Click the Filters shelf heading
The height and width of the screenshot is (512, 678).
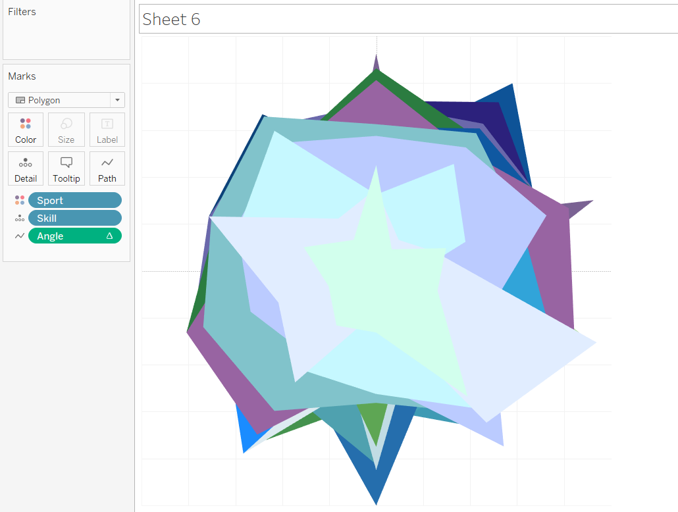[x=22, y=12]
